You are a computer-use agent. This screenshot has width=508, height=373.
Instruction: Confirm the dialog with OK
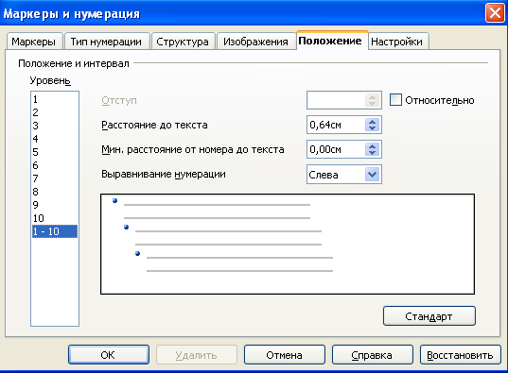[109, 355]
